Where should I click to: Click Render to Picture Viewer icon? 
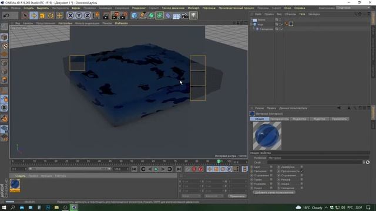[115, 16]
